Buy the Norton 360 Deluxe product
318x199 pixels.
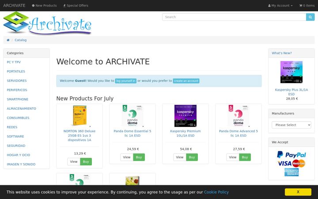click(x=86, y=162)
